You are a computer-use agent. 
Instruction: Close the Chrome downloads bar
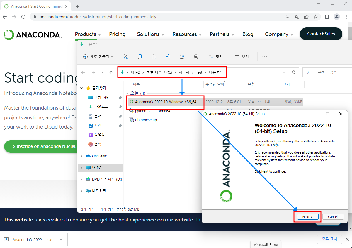pos(347,239)
